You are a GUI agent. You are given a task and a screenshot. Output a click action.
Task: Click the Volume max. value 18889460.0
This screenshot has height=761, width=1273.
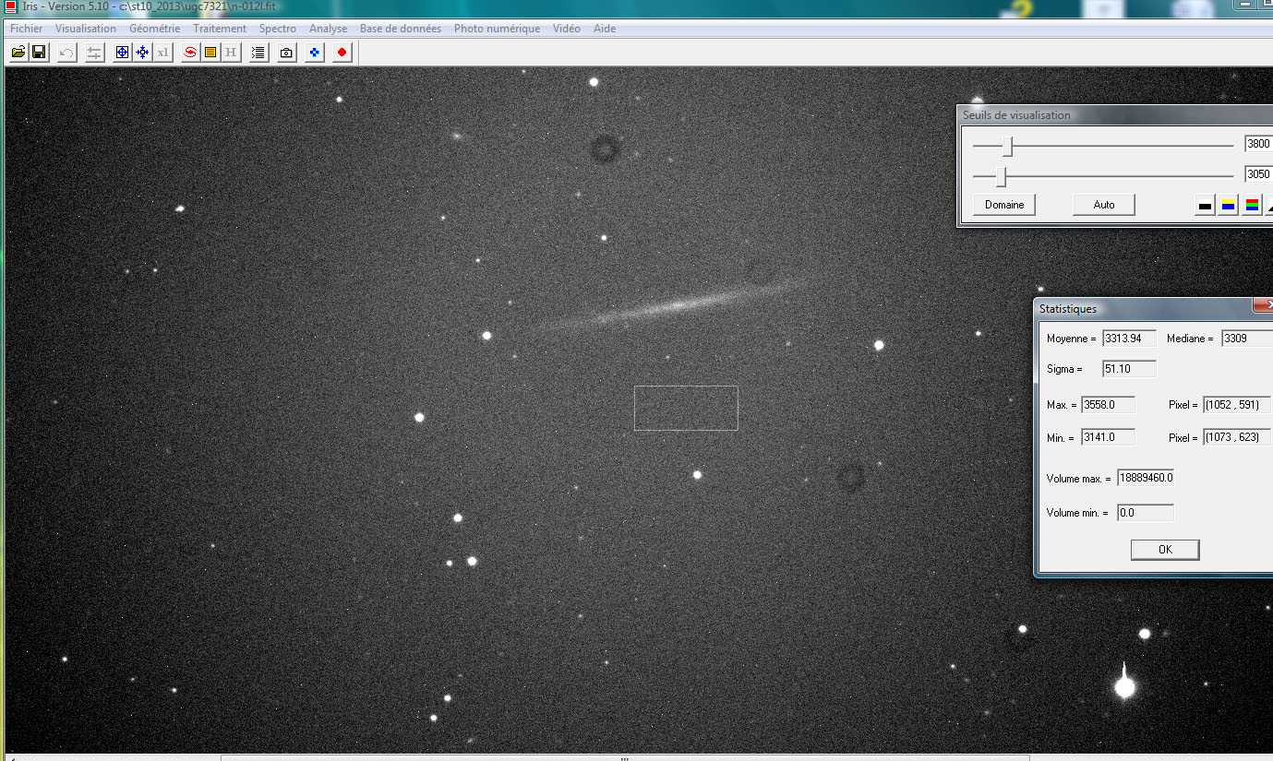coord(1146,478)
